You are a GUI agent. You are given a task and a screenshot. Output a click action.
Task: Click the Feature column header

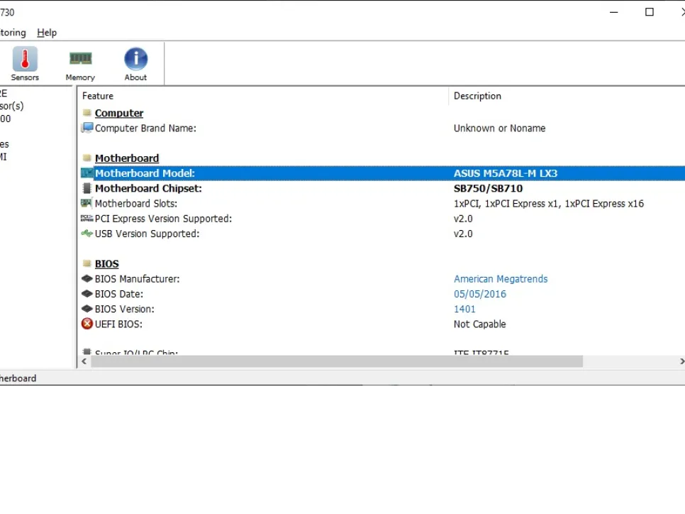pyautogui.click(x=98, y=96)
